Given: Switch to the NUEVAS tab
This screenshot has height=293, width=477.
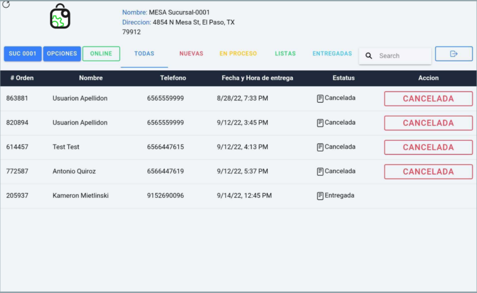Looking at the screenshot, I should [191, 54].
